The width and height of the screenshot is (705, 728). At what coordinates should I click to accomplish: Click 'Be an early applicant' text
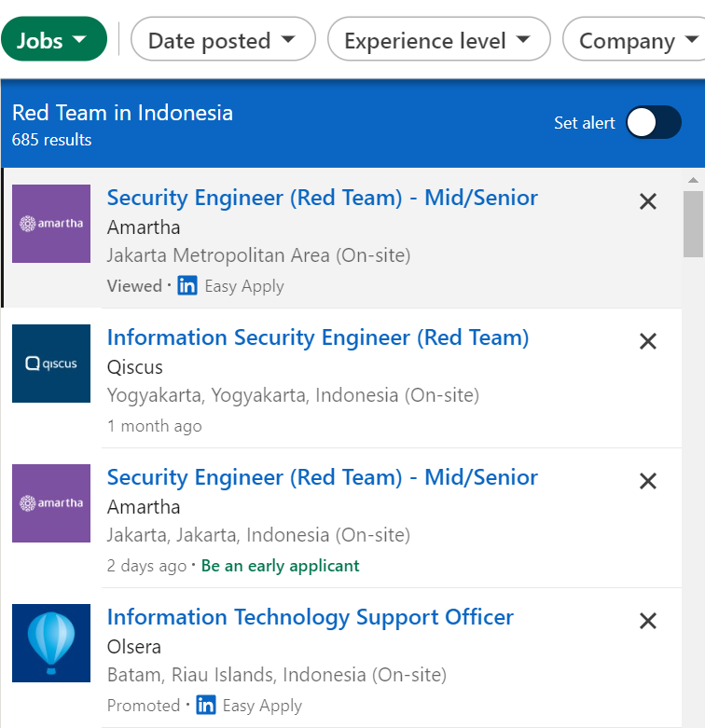280,566
